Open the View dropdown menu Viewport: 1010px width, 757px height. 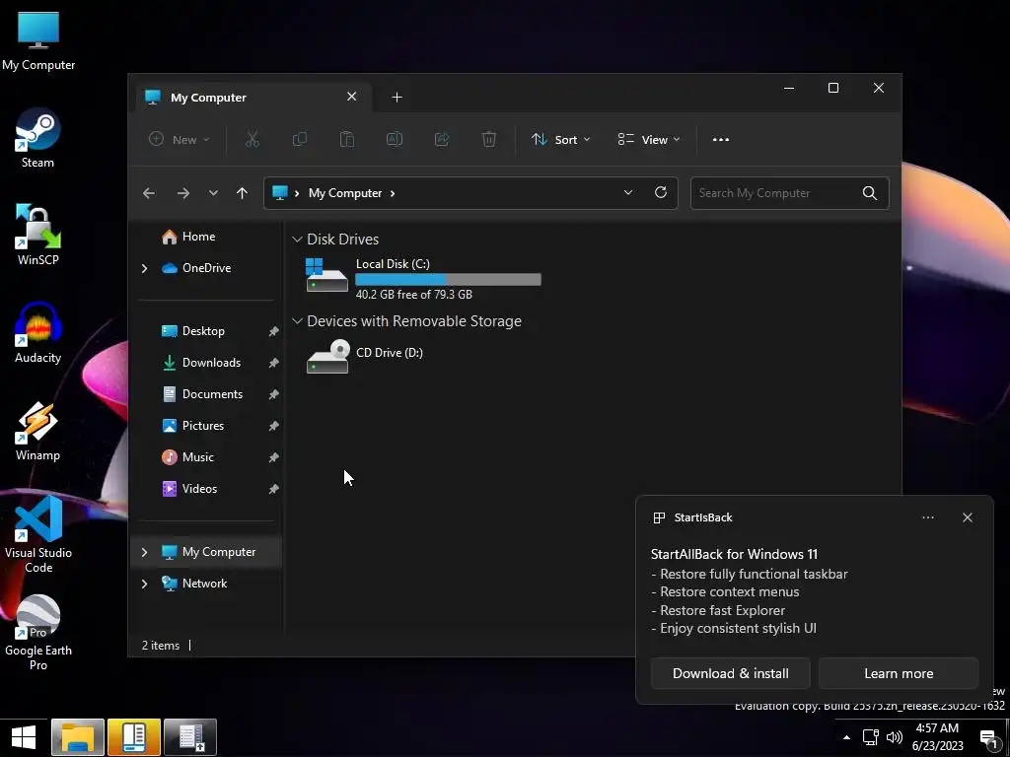649,140
